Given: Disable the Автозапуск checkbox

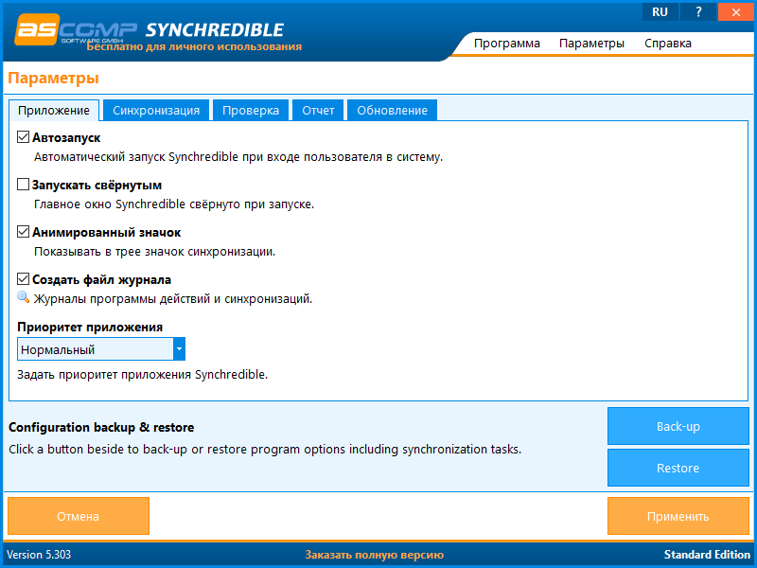Looking at the screenshot, I should coord(23,137).
